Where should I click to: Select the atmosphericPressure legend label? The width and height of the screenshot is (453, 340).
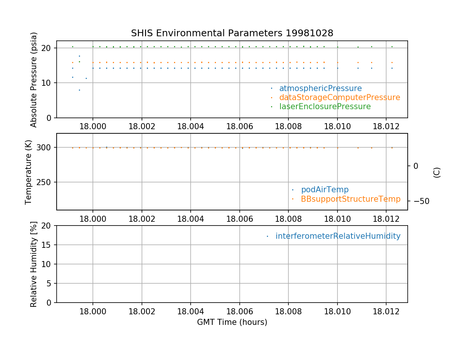coord(320,88)
